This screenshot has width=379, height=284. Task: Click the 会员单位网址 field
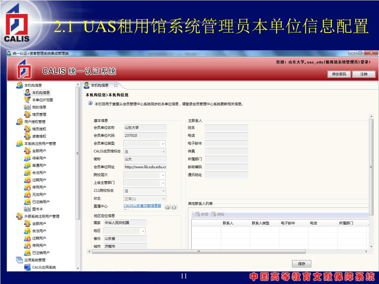pos(145,167)
